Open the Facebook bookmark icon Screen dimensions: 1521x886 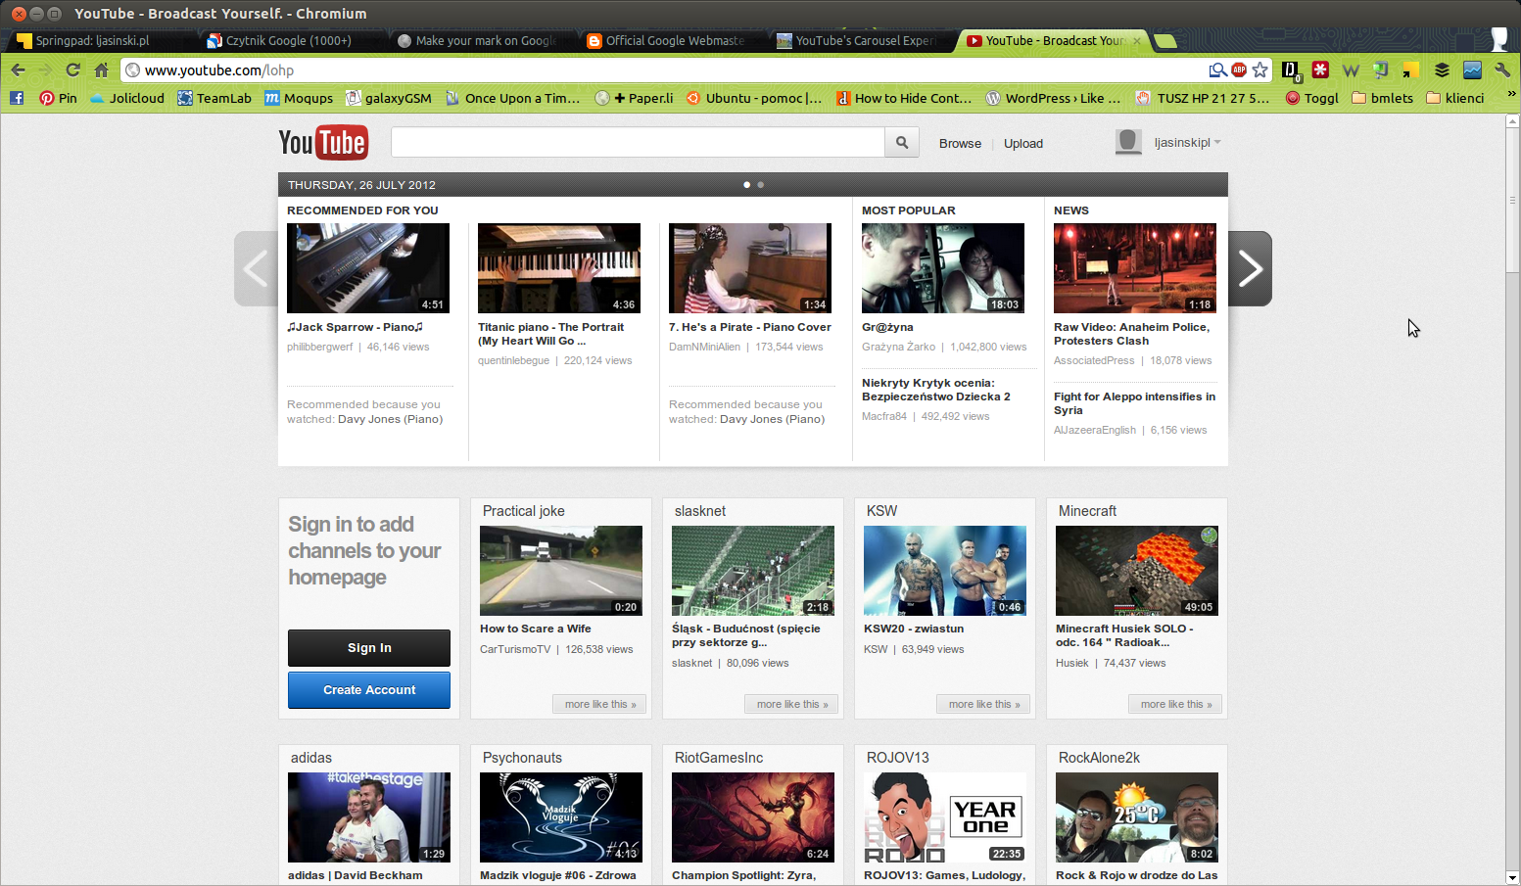coord(17,98)
